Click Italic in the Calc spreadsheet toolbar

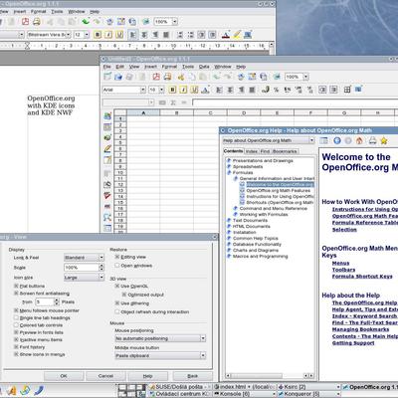pos(183,90)
